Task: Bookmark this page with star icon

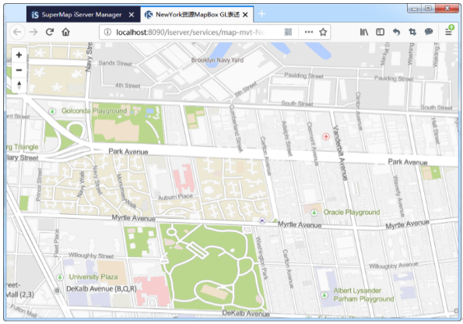Action: click(323, 32)
